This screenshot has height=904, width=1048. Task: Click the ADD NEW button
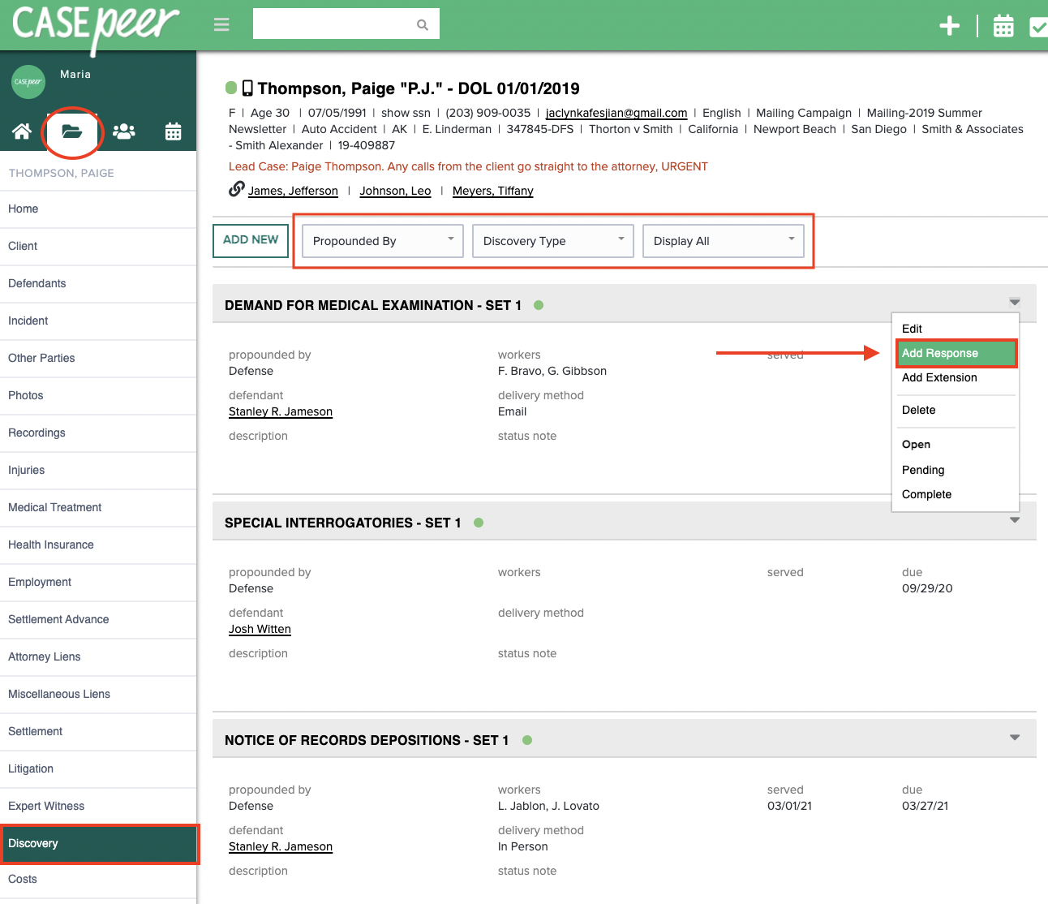click(250, 240)
